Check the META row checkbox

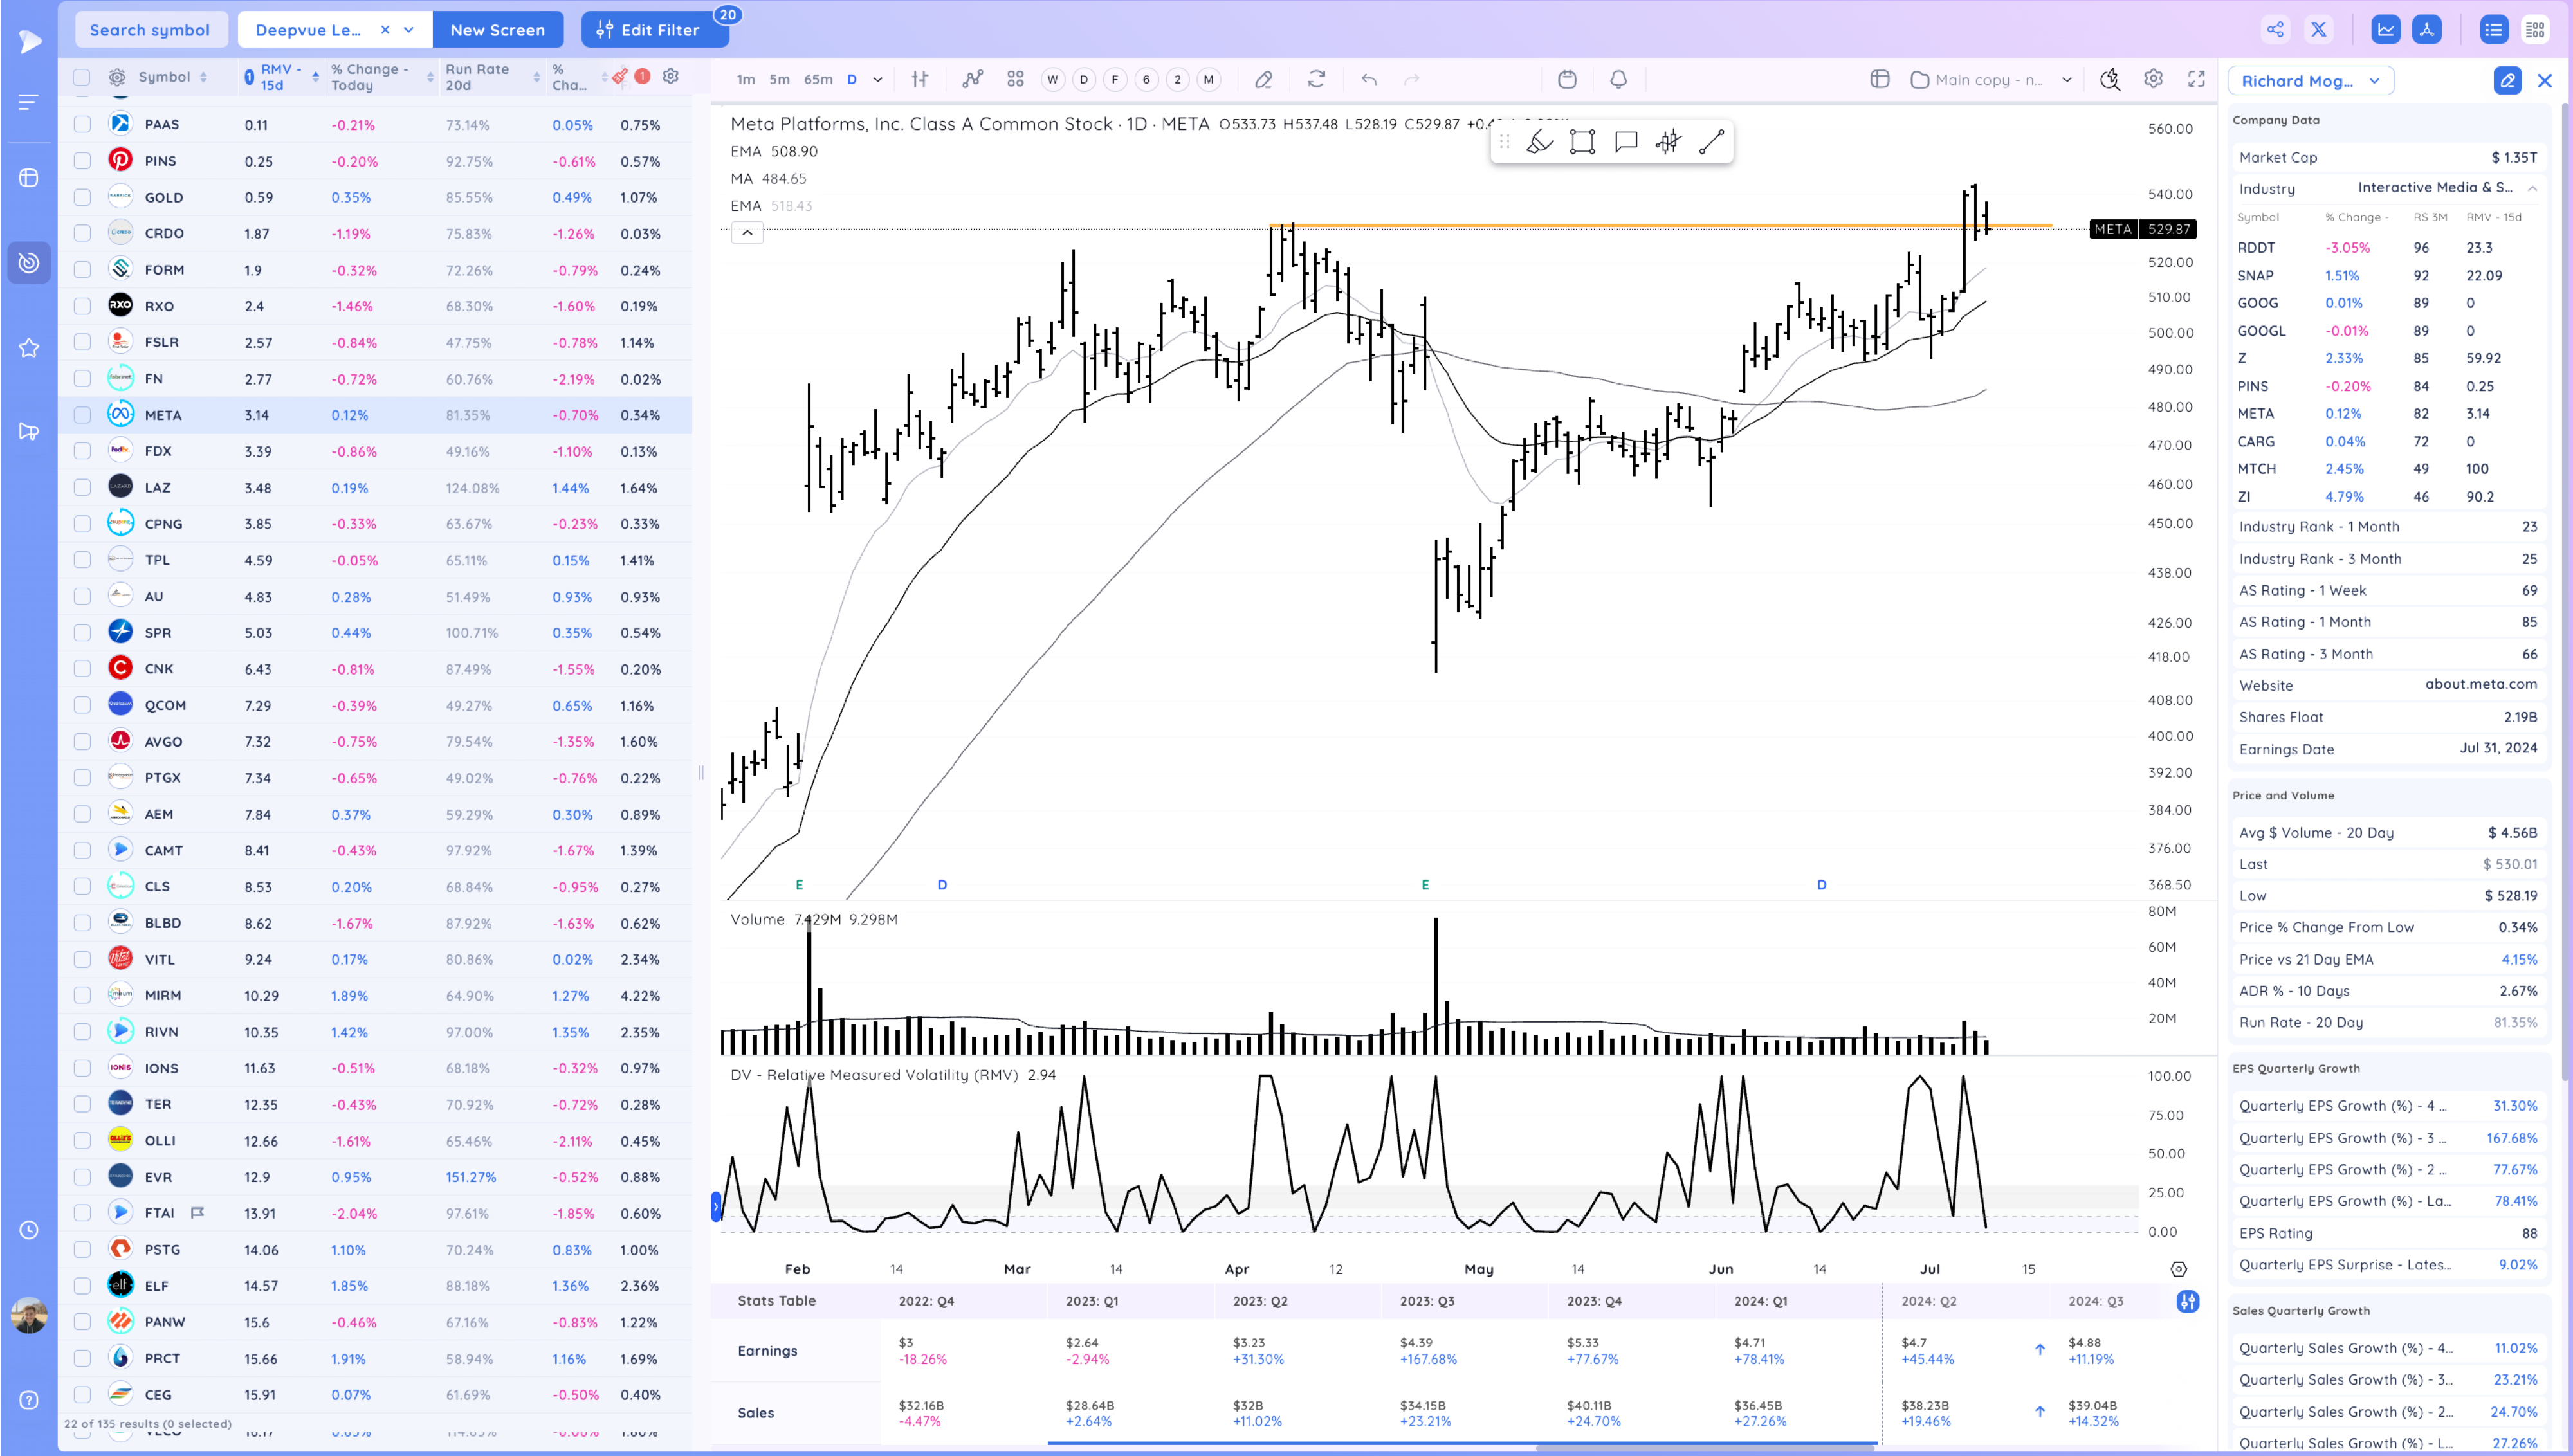tap(83, 415)
